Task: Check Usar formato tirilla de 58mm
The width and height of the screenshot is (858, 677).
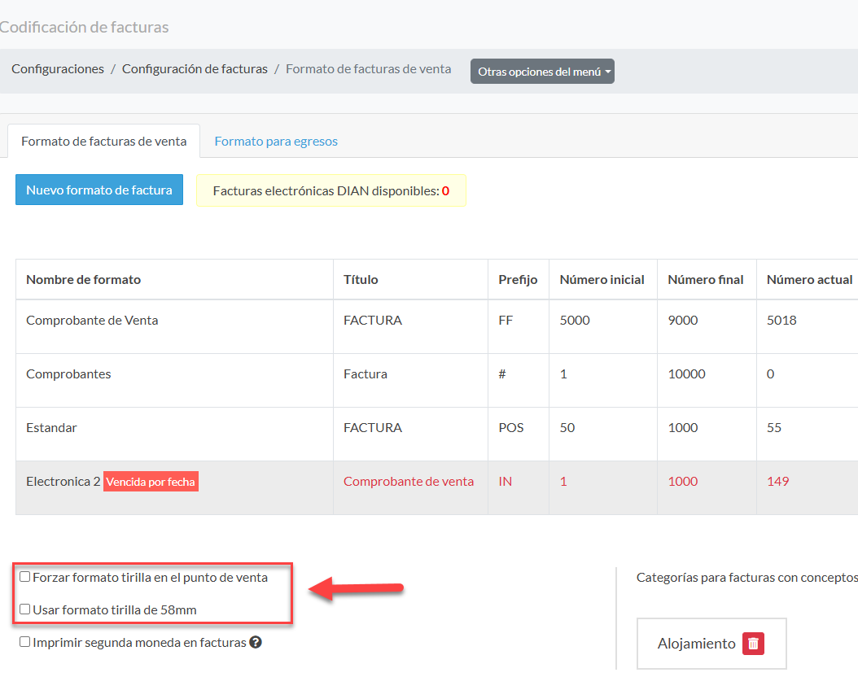Action: click(x=25, y=609)
